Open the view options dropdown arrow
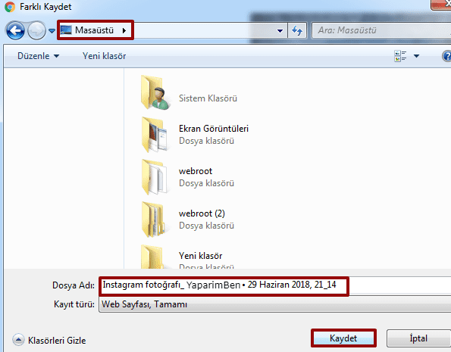Viewport: 451px width, 352px height. (x=416, y=56)
